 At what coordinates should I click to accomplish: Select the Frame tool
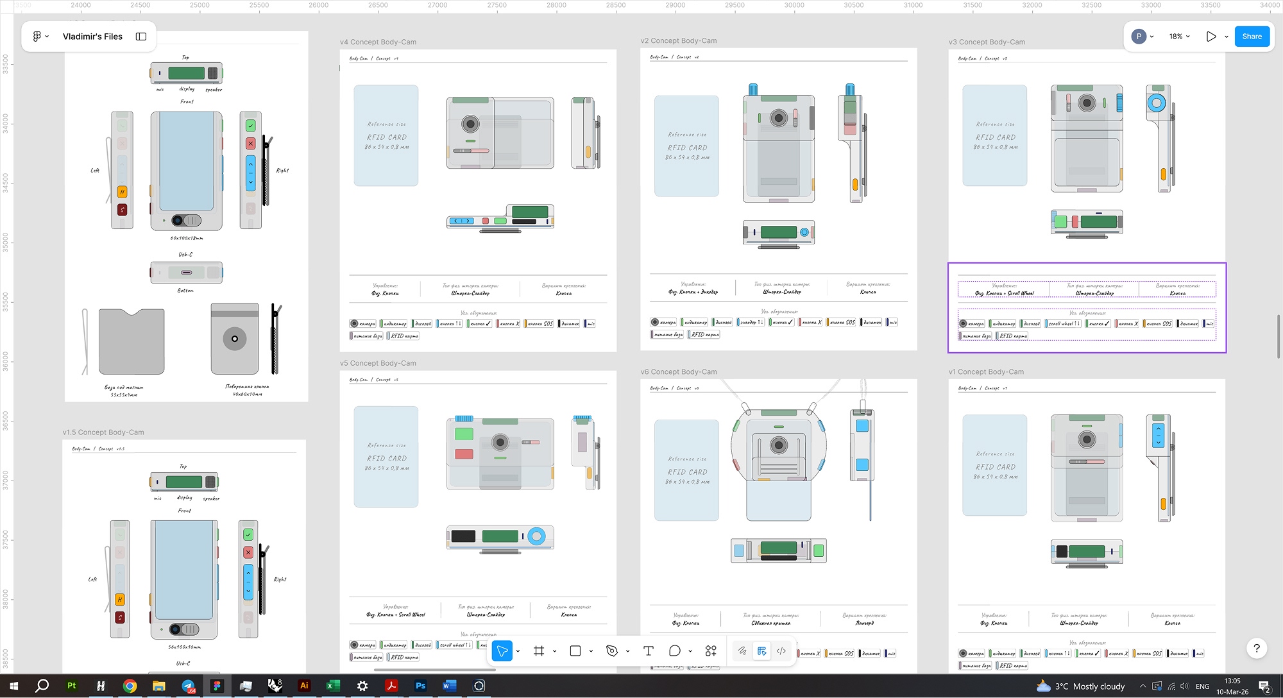click(x=539, y=651)
